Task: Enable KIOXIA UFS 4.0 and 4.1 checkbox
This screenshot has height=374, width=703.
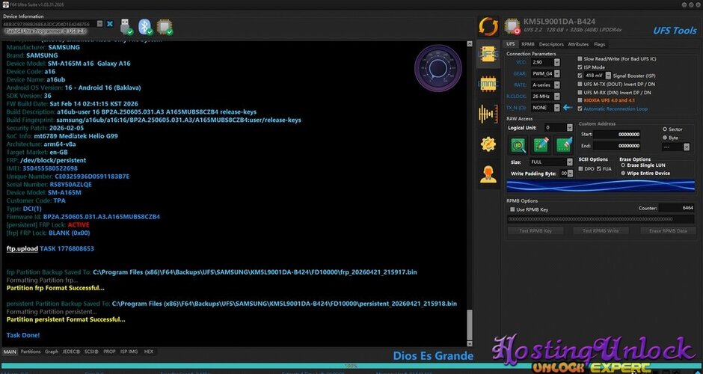Action: pos(580,100)
